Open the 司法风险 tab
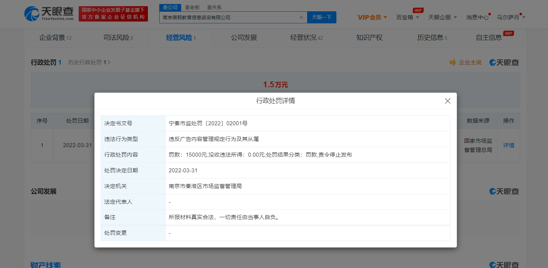This screenshot has height=268, width=548. coord(118,38)
